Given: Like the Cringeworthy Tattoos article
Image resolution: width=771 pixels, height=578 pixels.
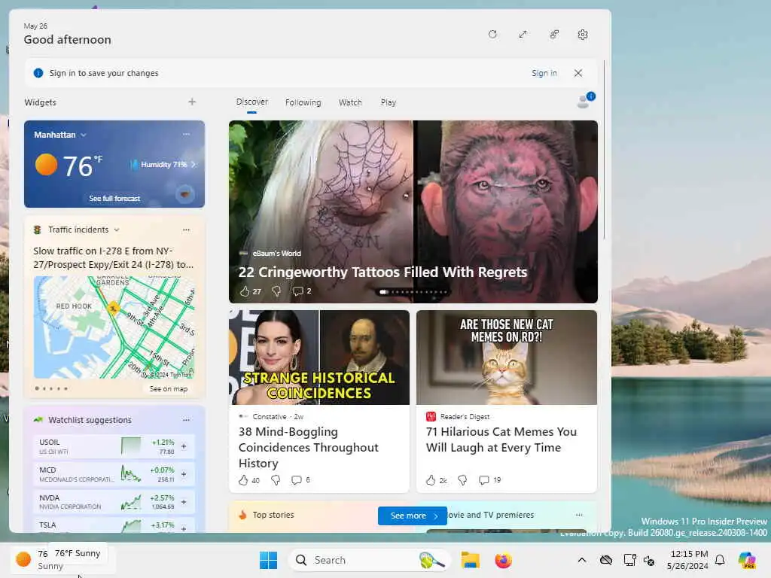Looking at the screenshot, I should tap(245, 291).
